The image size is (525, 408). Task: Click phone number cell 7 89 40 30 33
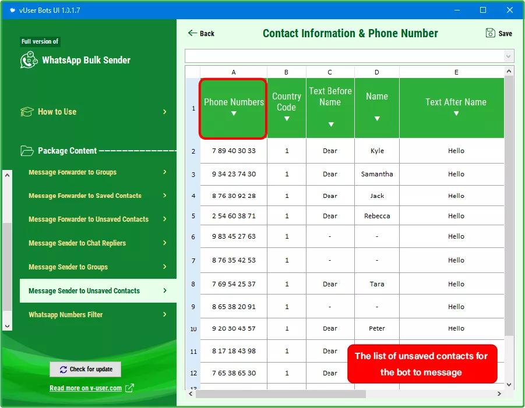tap(234, 151)
